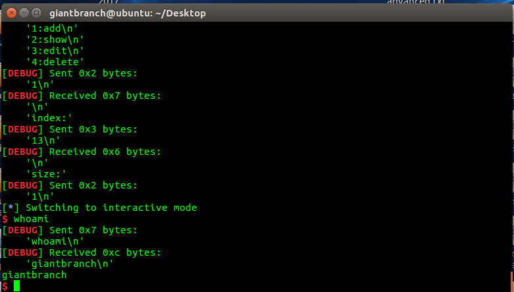
Task: Close the terminal window
Action: 10,12
